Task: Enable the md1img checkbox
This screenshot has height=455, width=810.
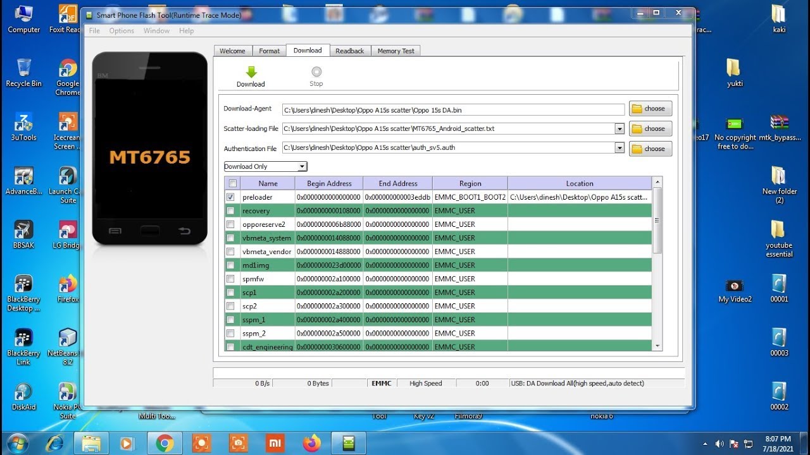Action: (x=230, y=265)
